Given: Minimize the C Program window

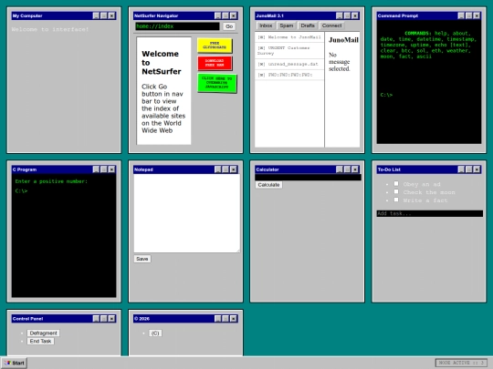Looking at the screenshot, I should click(x=96, y=169).
